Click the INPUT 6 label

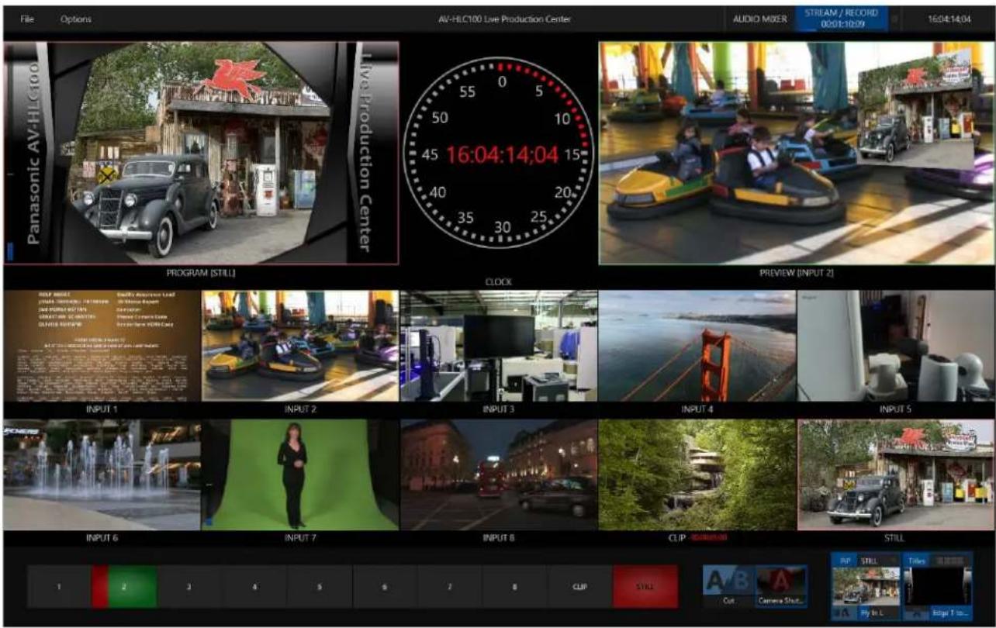click(102, 537)
